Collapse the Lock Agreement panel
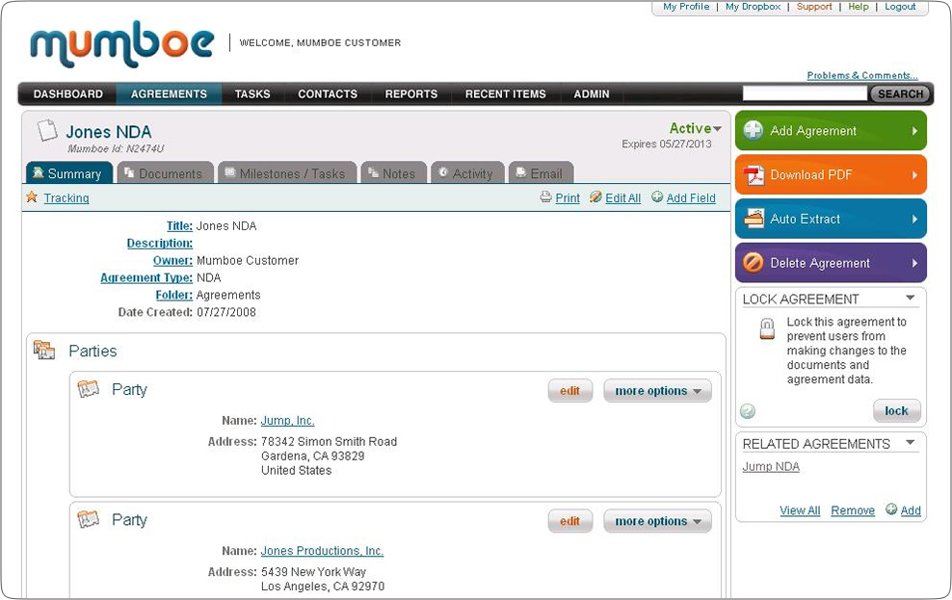This screenshot has height=600, width=952. (911, 298)
